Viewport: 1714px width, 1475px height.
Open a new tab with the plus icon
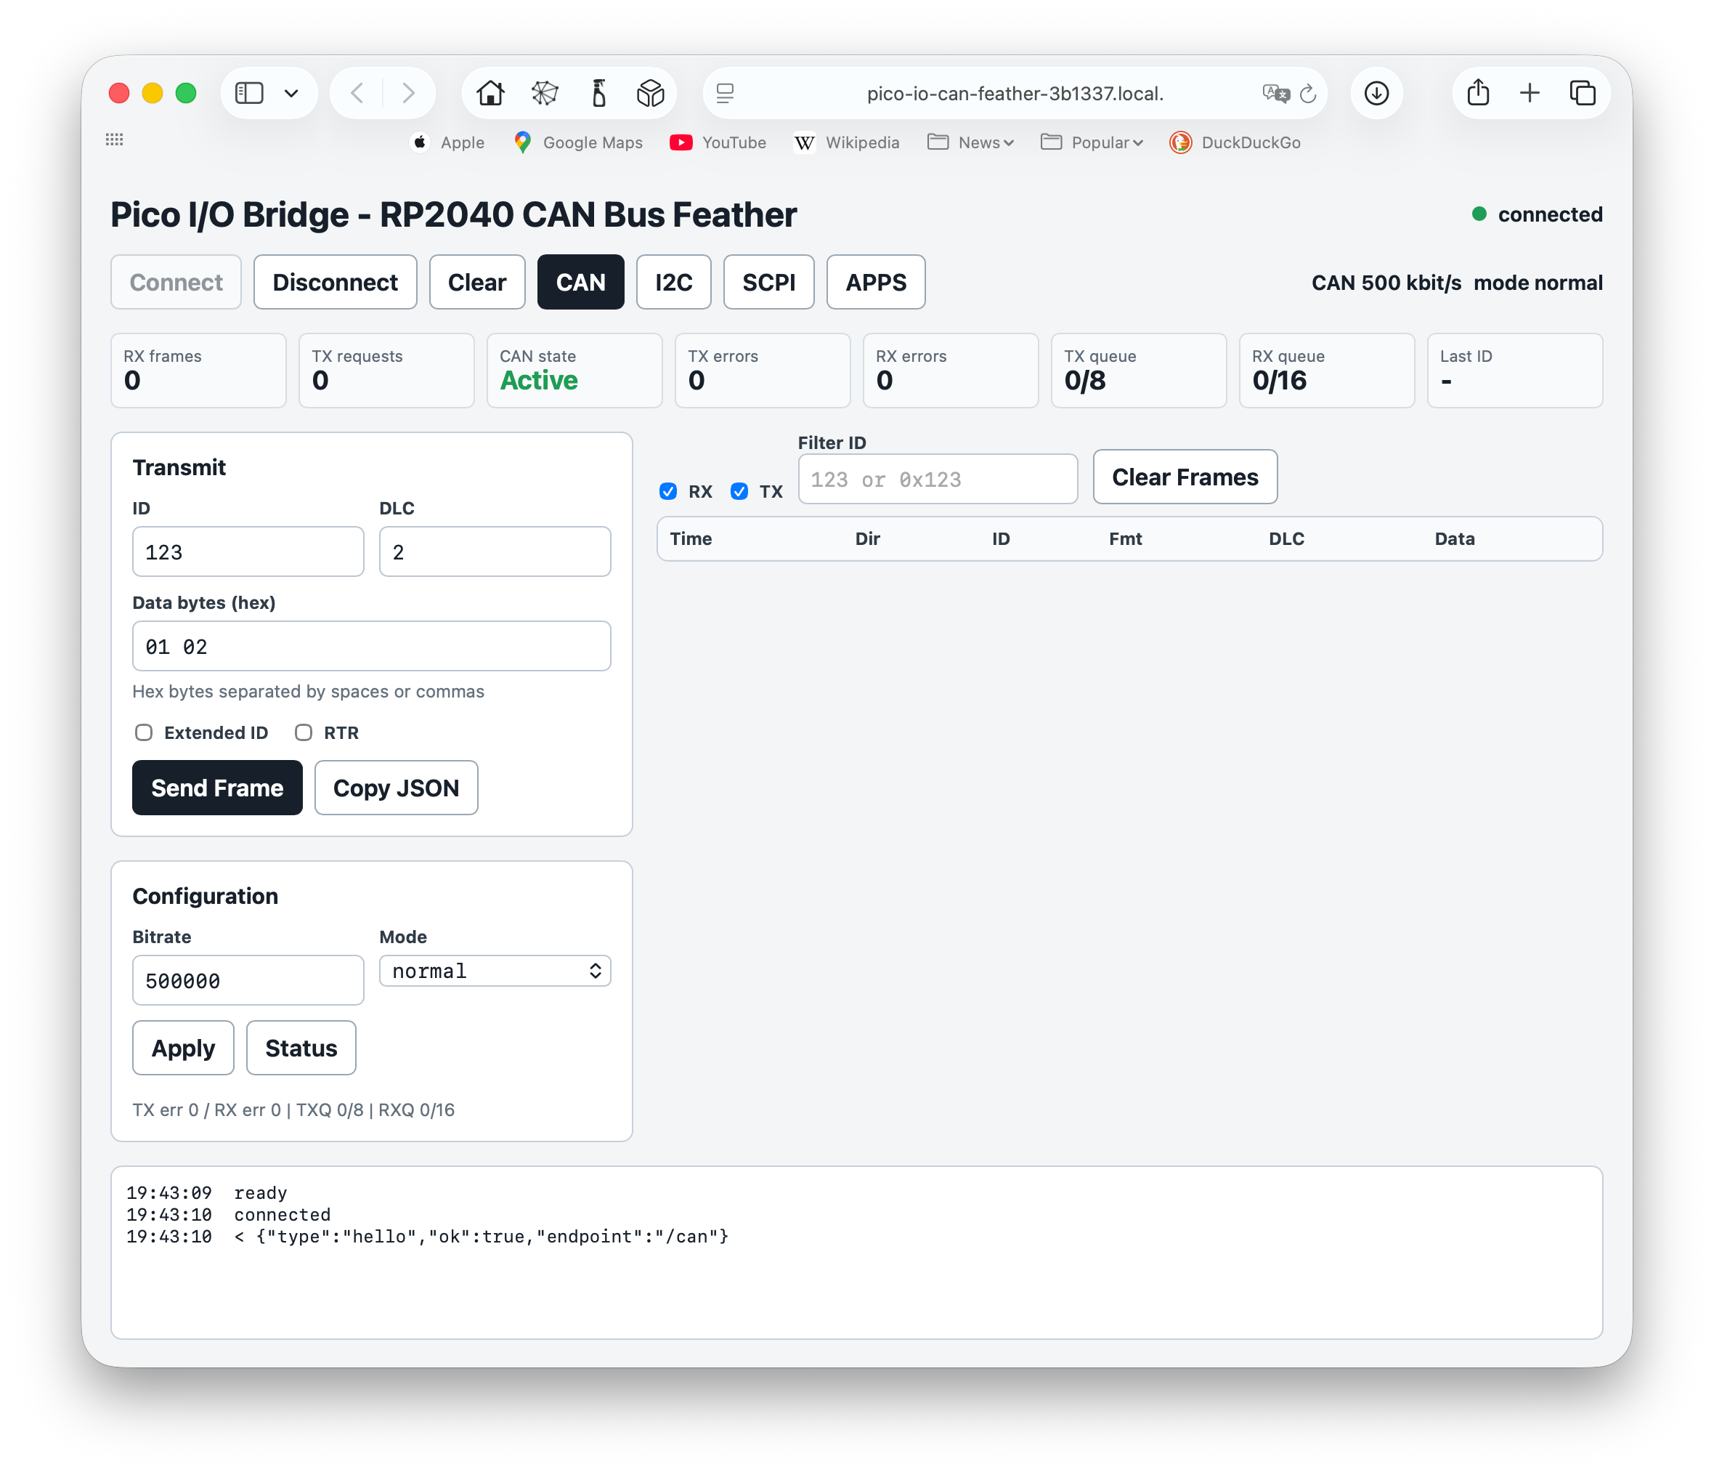(1530, 93)
